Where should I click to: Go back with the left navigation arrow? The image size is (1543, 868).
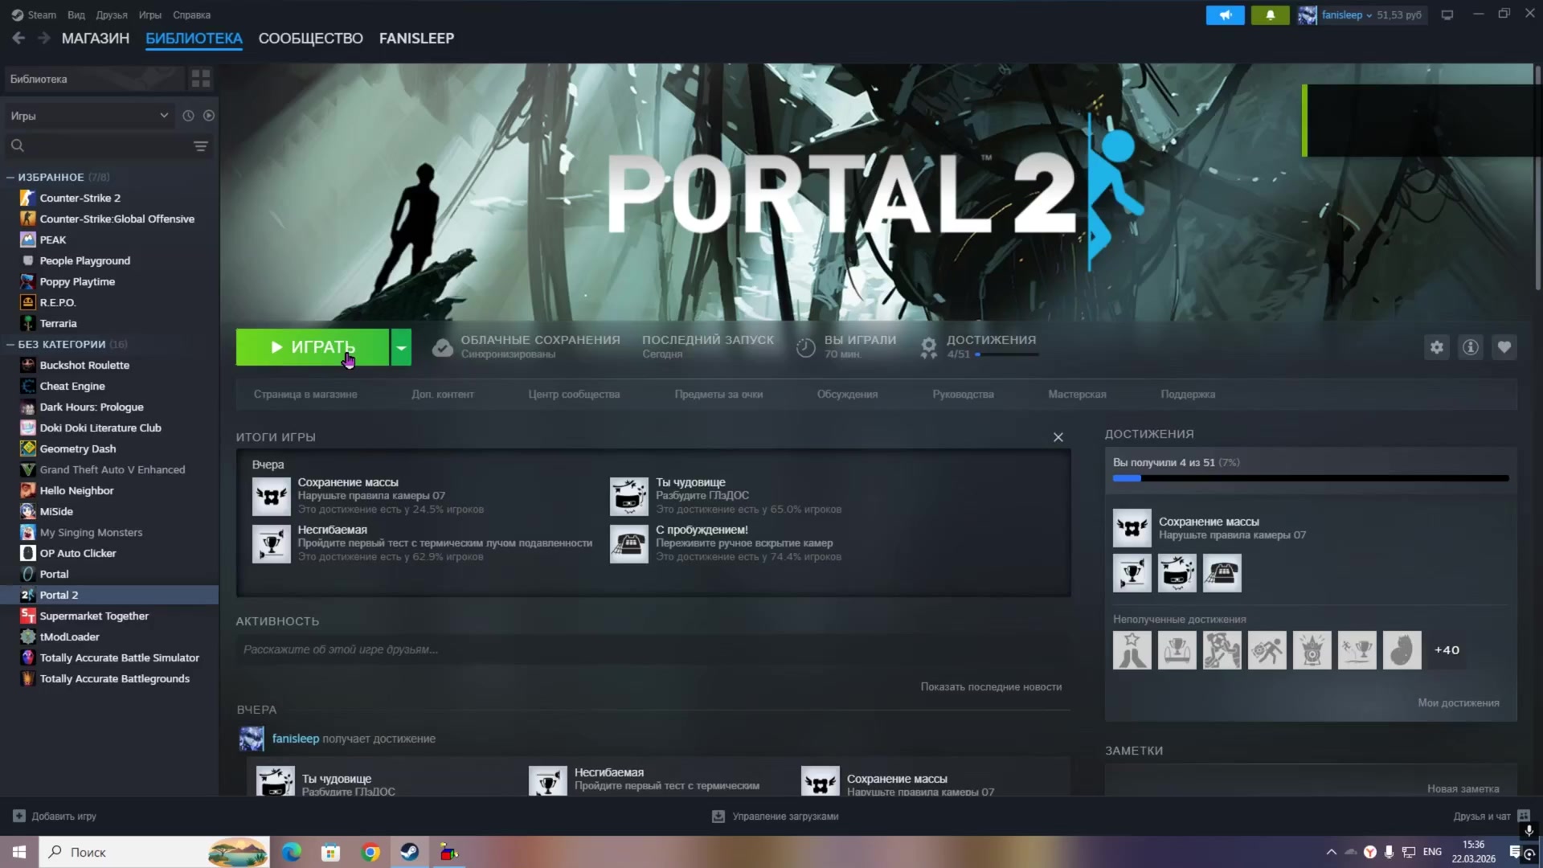point(18,38)
